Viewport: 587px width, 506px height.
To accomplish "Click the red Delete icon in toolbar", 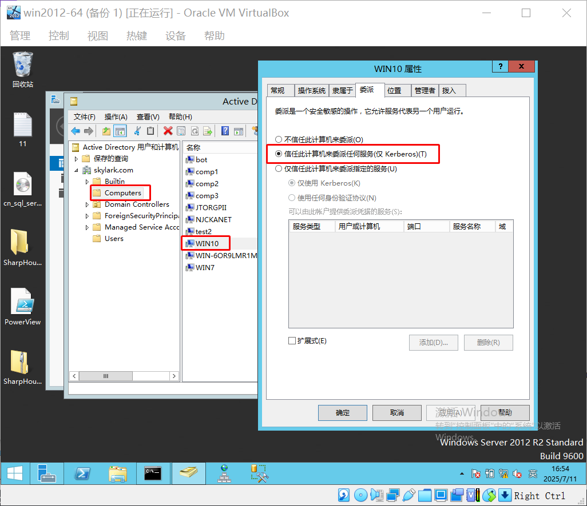I will click(x=168, y=131).
